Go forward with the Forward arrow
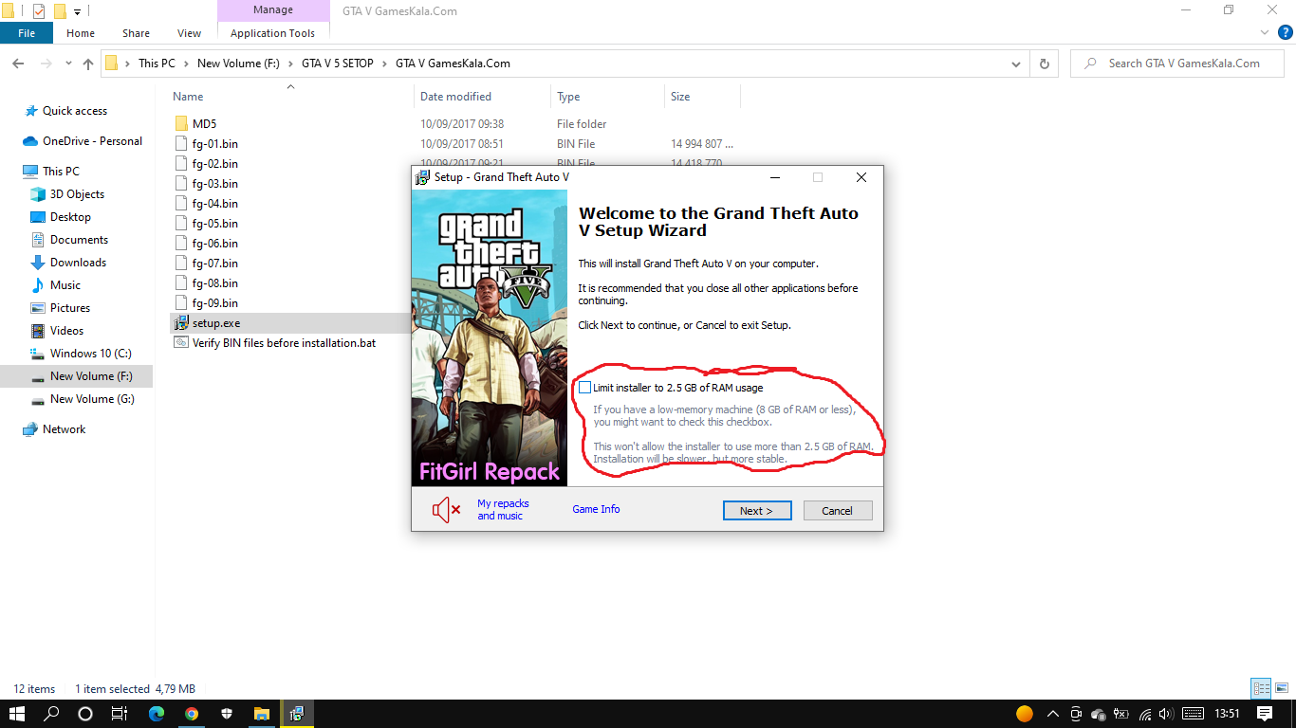 pos(46,64)
